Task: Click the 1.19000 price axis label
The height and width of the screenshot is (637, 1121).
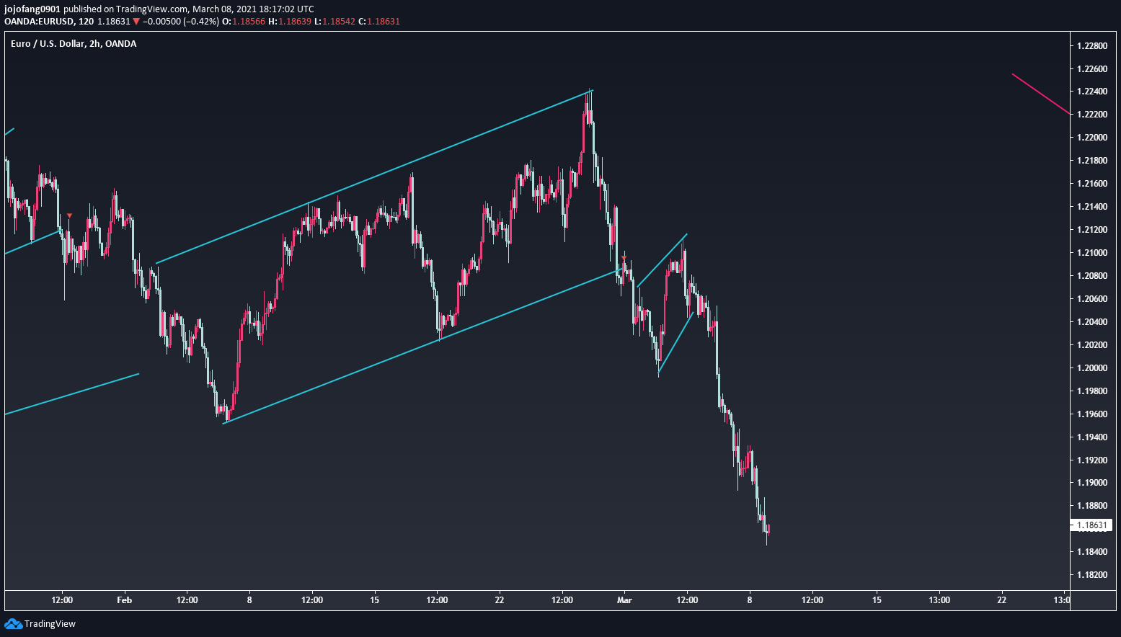Action: pyautogui.click(x=1091, y=483)
